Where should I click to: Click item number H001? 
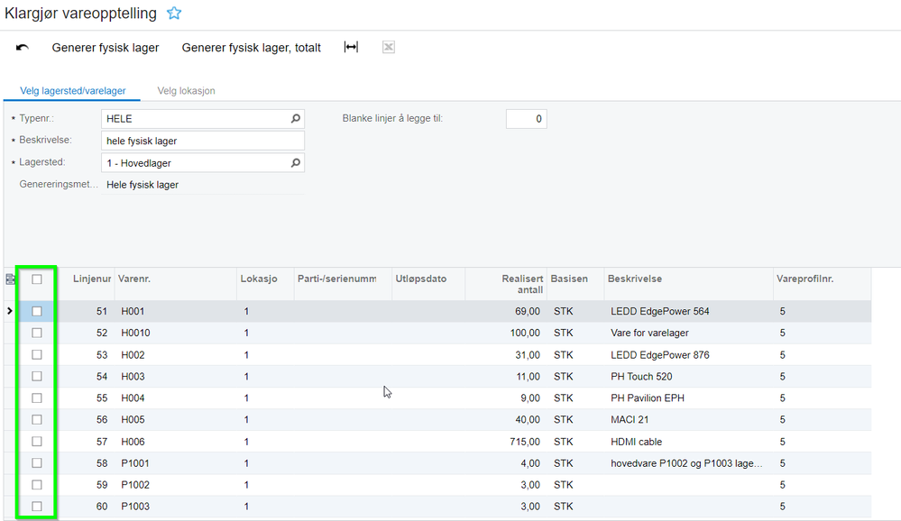pyautogui.click(x=133, y=311)
